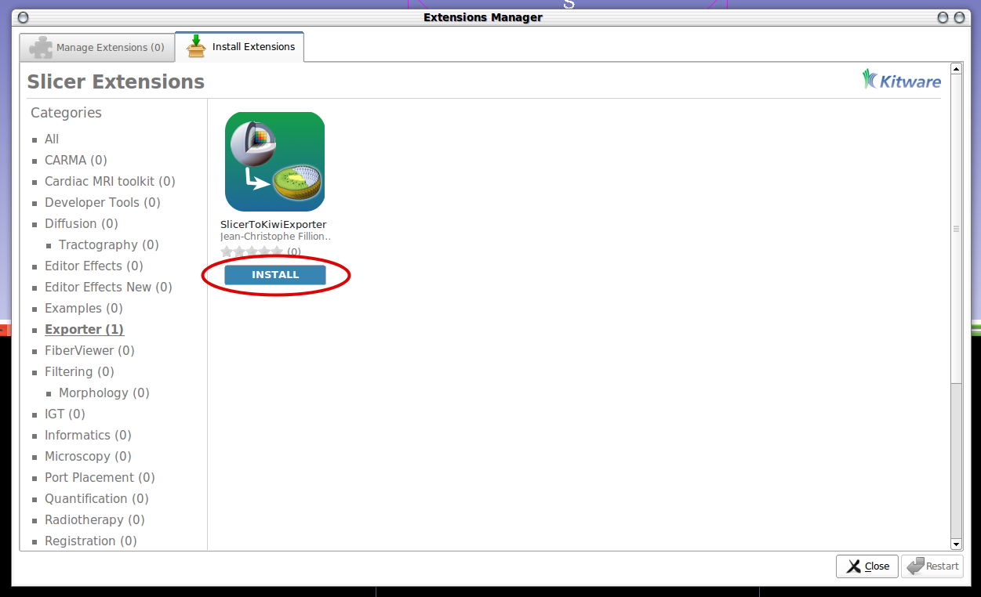Click the star rating for SlicerToKiwiExporter
This screenshot has height=597, width=981.
[x=252, y=251]
